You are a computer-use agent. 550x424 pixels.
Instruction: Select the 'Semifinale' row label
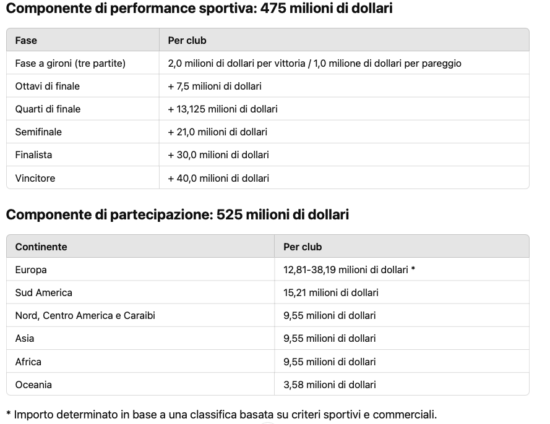tap(38, 132)
